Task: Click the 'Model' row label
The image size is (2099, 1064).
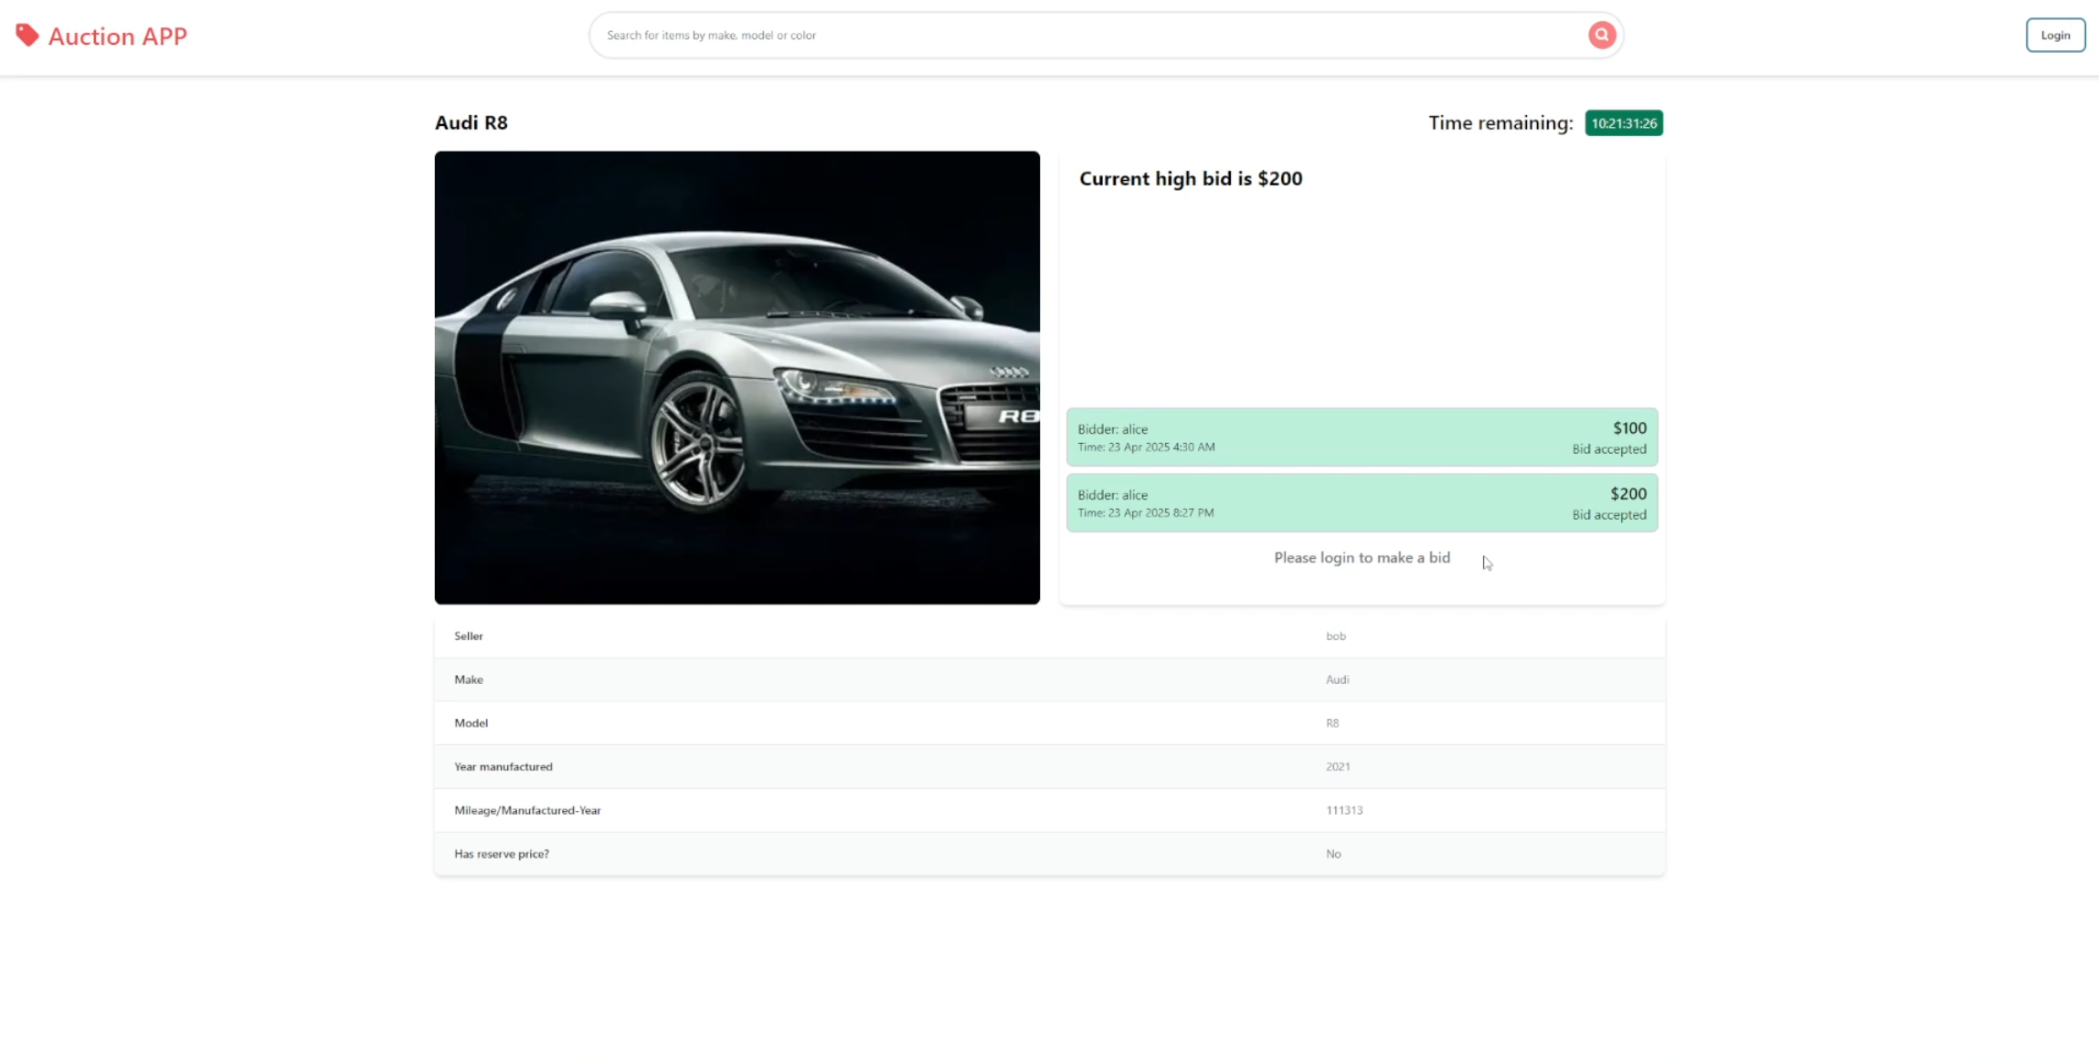Action: pos(472,723)
